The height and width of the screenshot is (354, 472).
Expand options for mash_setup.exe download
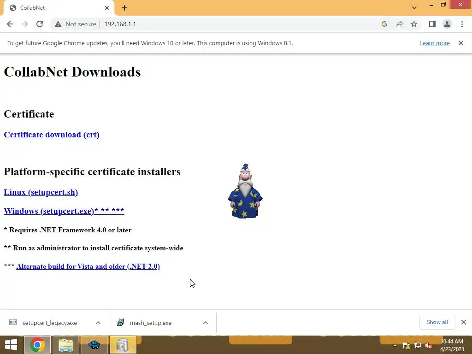pos(206,323)
